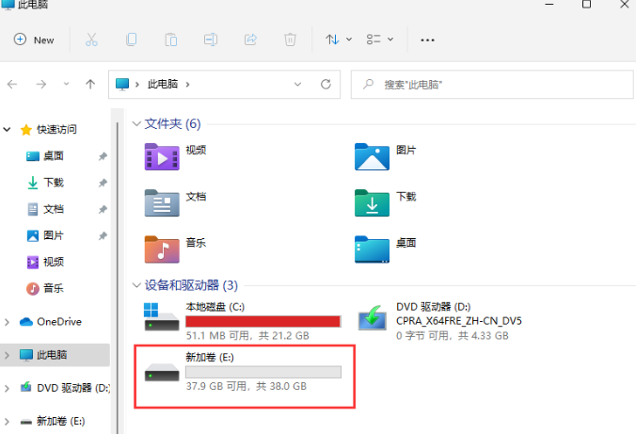Click the Rename icon in toolbar
Viewport: 636px width, 434px height.
212,40
